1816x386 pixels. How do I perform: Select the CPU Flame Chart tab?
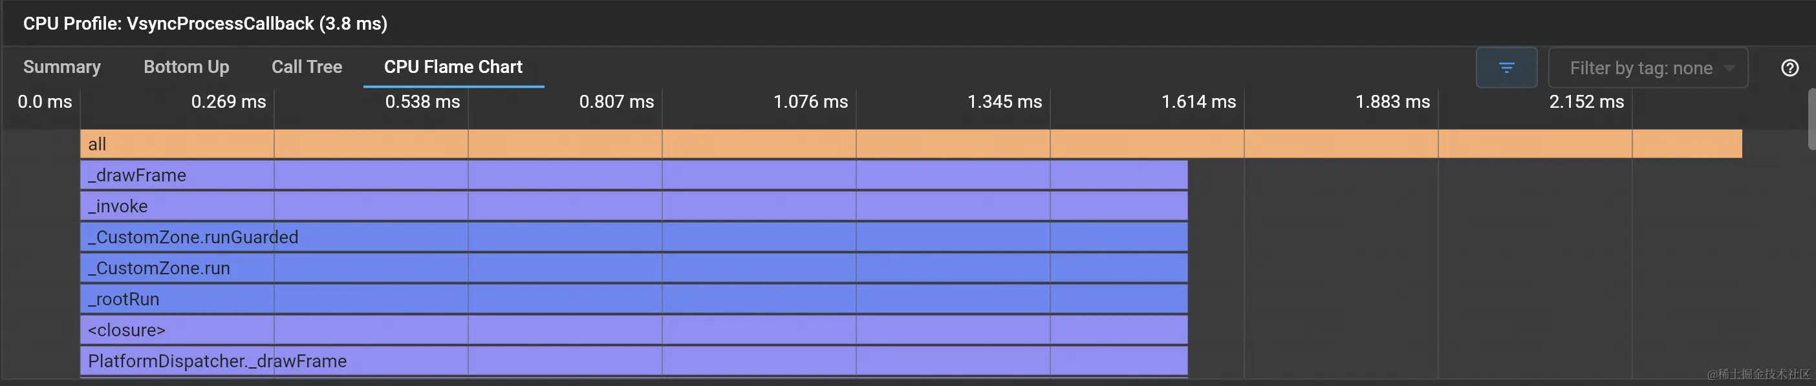pyautogui.click(x=453, y=66)
